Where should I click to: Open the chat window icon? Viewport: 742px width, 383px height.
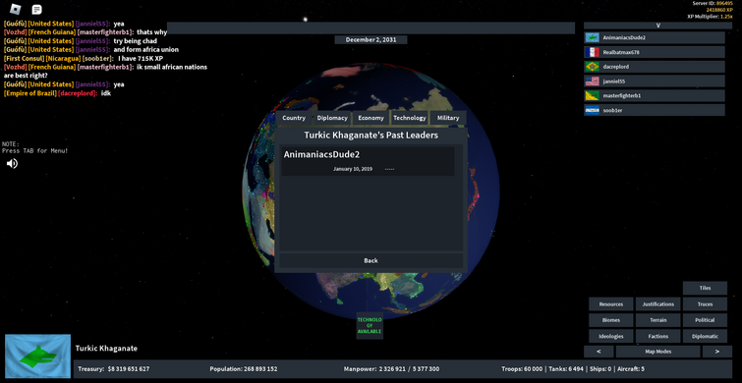37,9
